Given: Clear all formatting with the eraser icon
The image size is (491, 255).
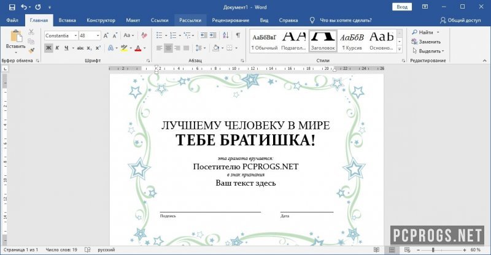Looking at the screenshot, I should pos(144,36).
